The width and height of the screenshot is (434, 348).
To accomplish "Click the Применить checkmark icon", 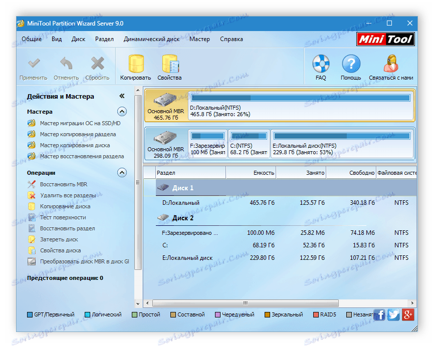I will [34, 64].
